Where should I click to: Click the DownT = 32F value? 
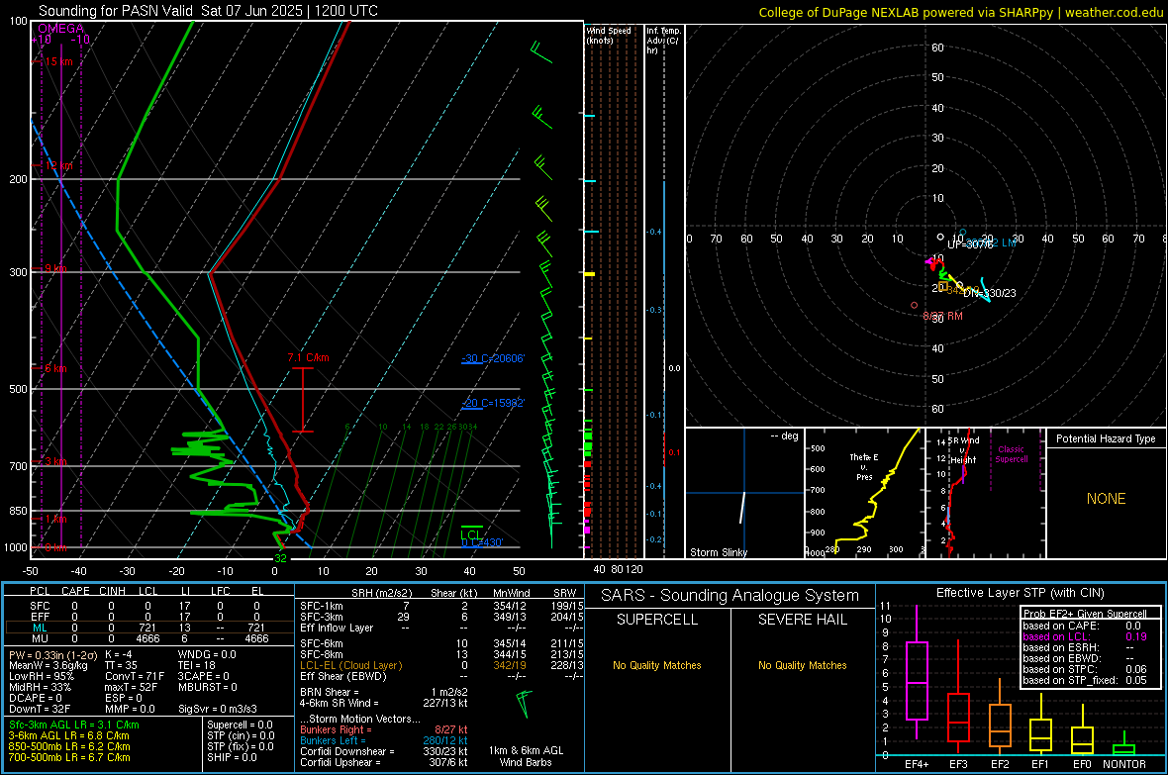pos(40,709)
